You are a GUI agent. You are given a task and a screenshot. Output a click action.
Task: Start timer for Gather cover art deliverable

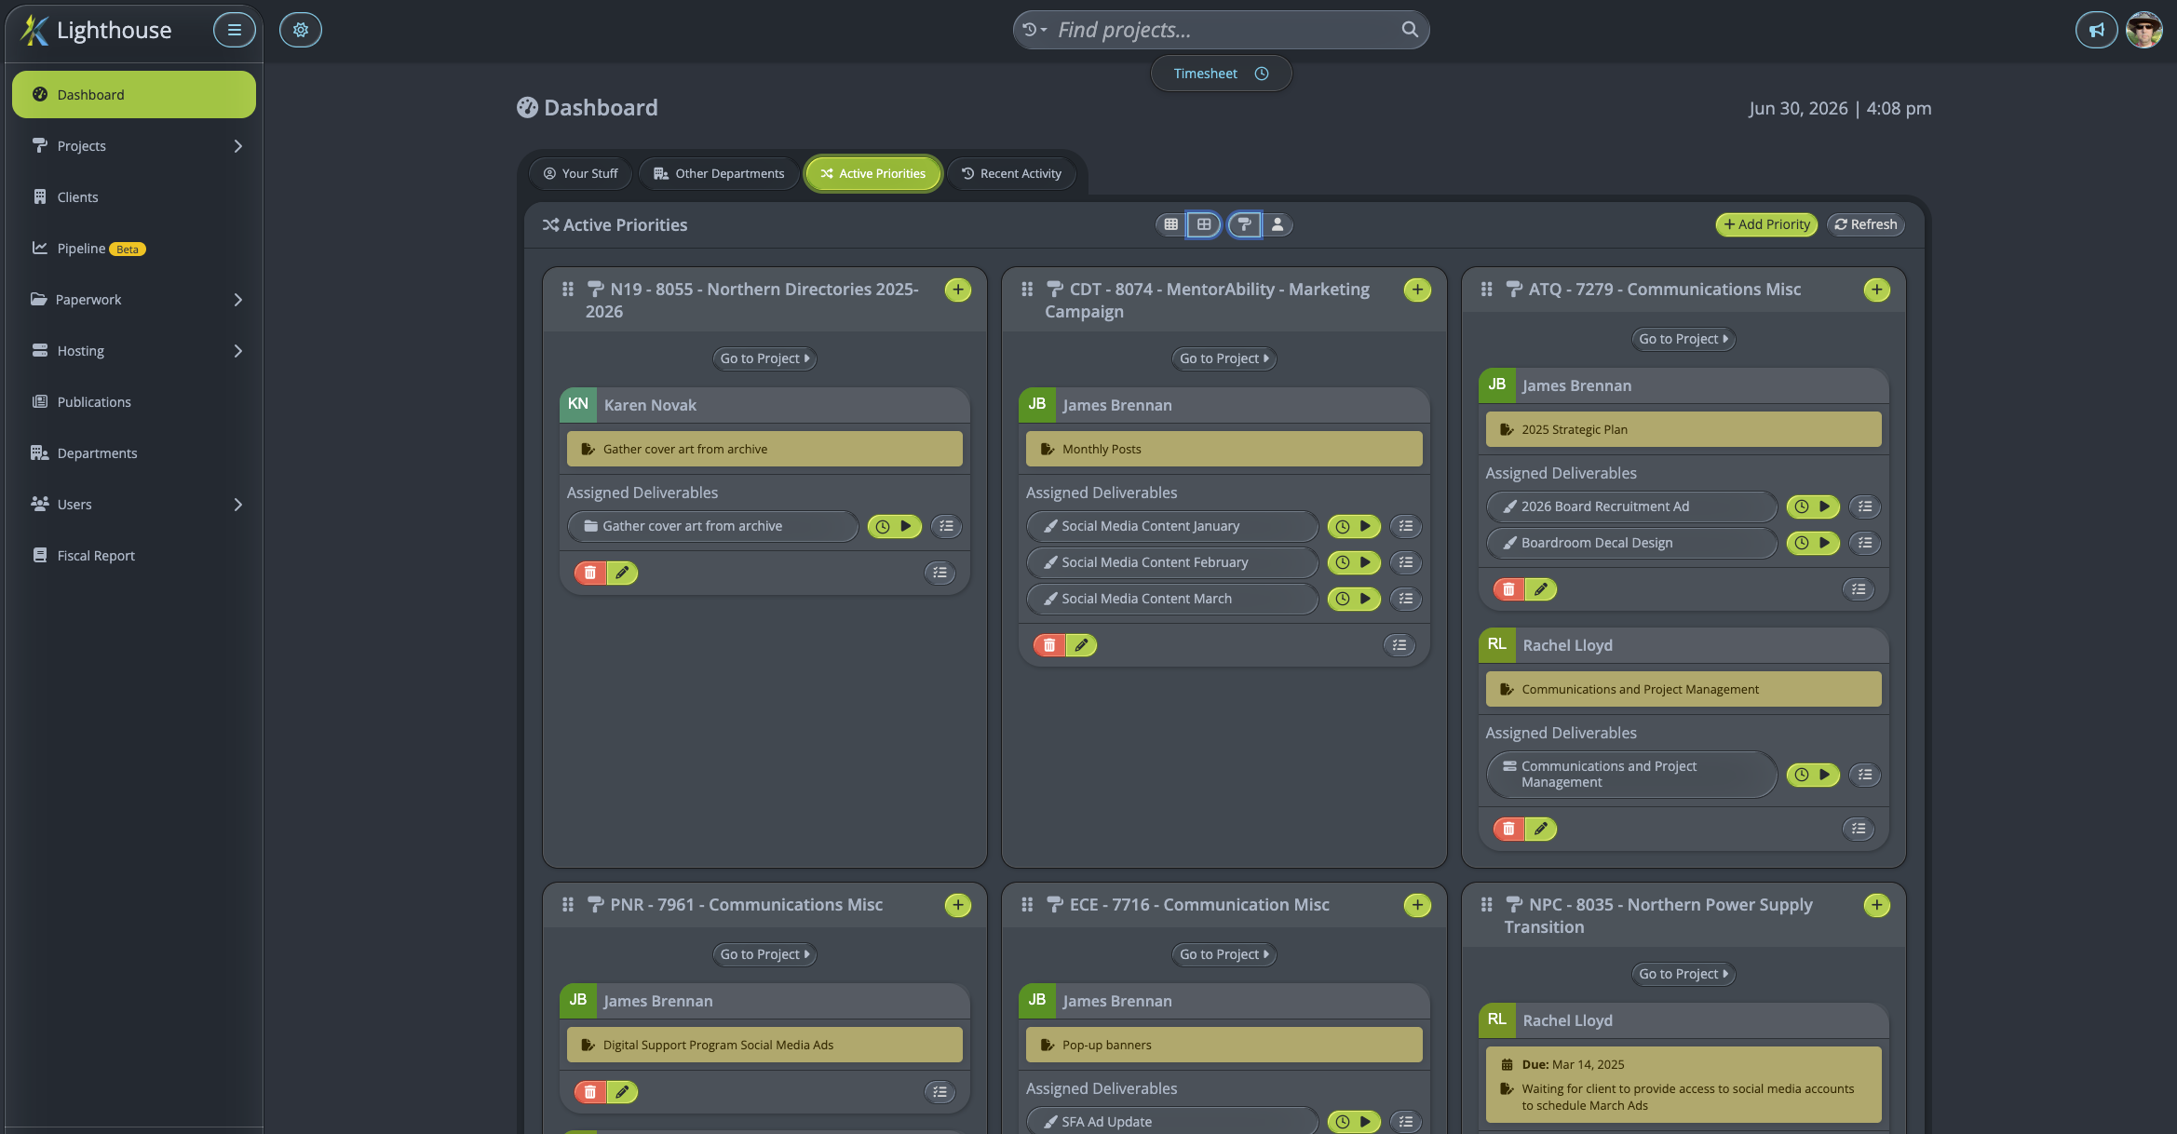894,526
